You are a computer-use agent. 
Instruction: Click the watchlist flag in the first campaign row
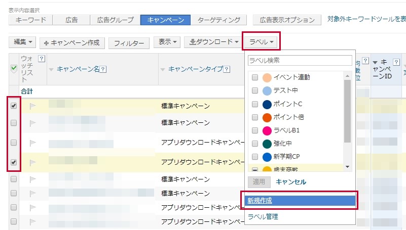pyautogui.click(x=33, y=106)
